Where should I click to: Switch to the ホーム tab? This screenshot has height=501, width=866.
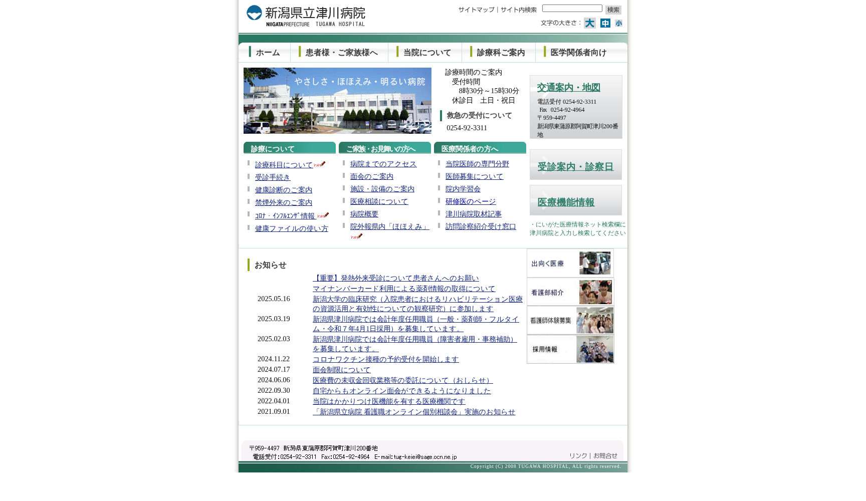point(267,52)
